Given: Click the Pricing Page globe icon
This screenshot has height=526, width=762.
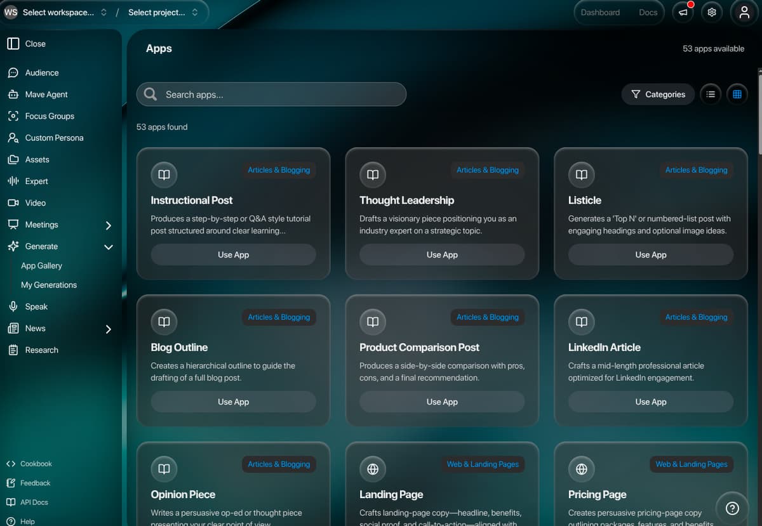Looking at the screenshot, I should [582, 469].
